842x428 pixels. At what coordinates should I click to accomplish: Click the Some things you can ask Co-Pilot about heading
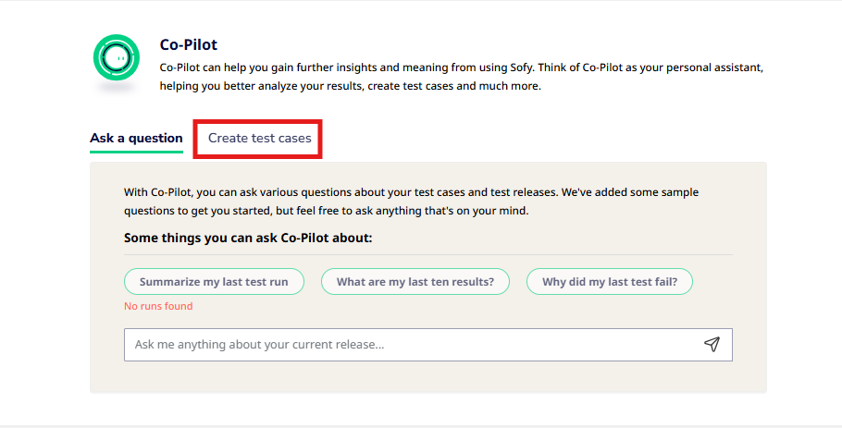[248, 238]
